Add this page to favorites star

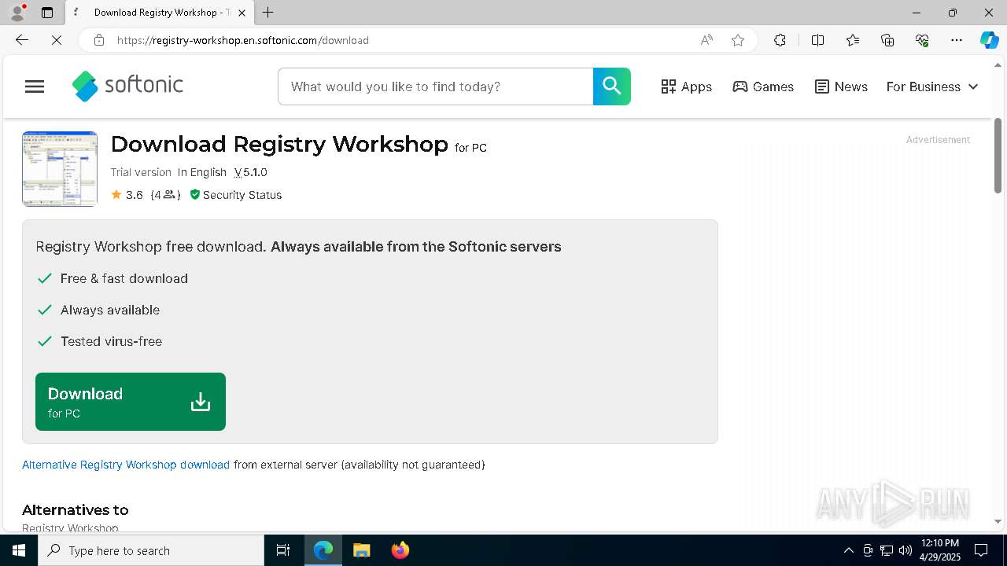tap(738, 40)
